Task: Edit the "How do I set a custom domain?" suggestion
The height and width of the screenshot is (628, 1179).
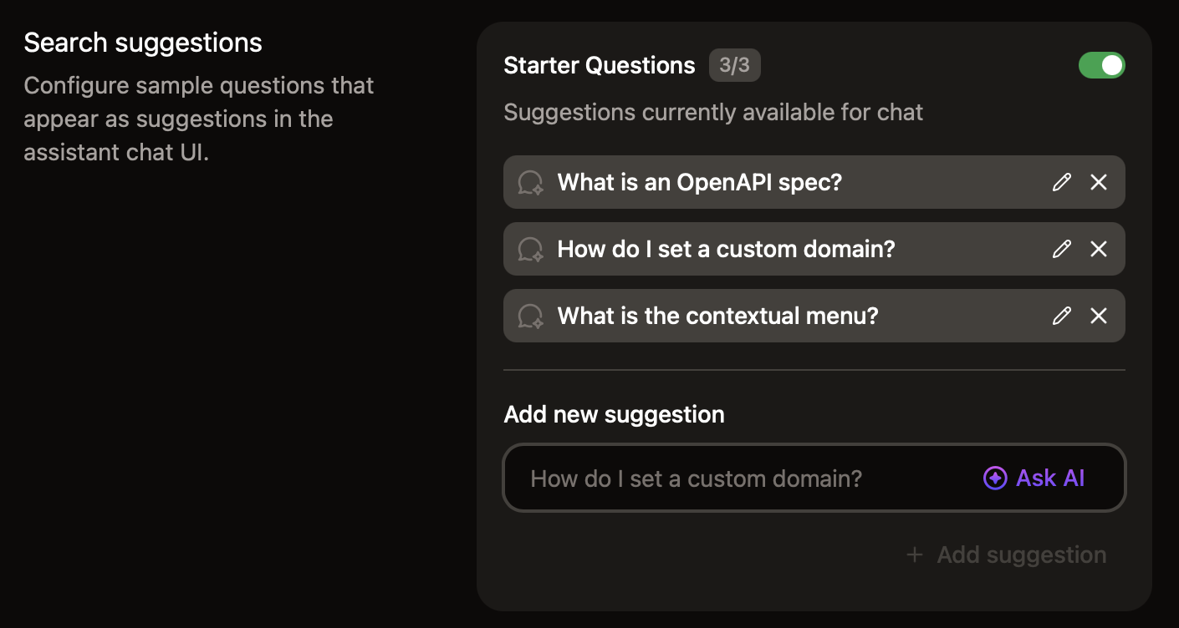Action: (x=1061, y=249)
